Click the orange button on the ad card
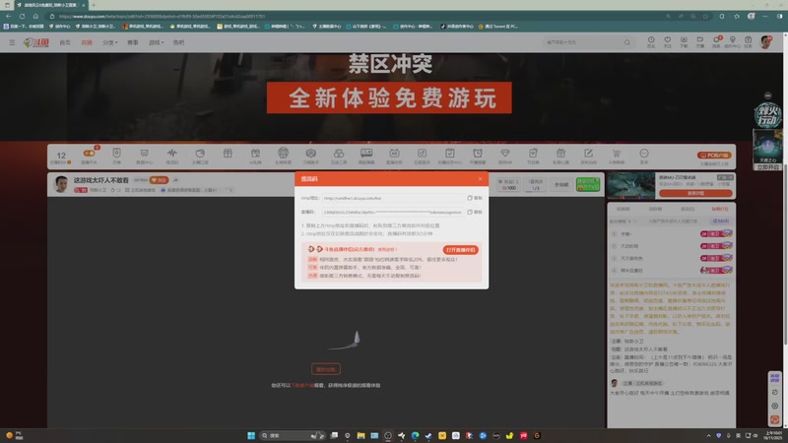This screenshot has width=788, height=443. tap(695, 193)
